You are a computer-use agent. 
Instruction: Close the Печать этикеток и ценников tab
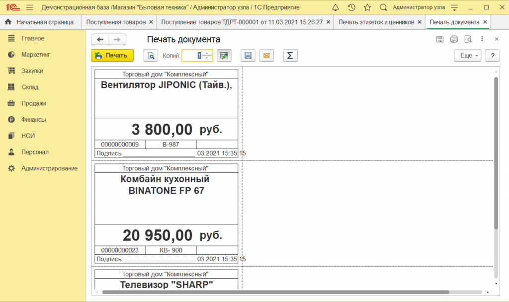click(420, 22)
